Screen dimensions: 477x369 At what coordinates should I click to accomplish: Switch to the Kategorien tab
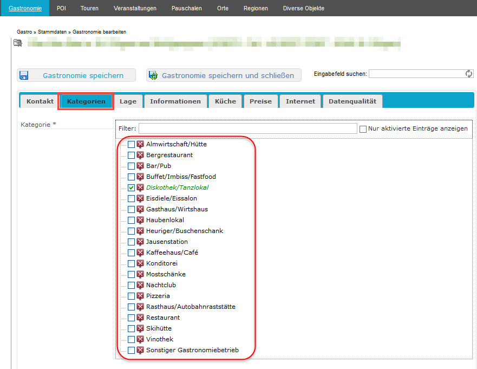(x=86, y=101)
